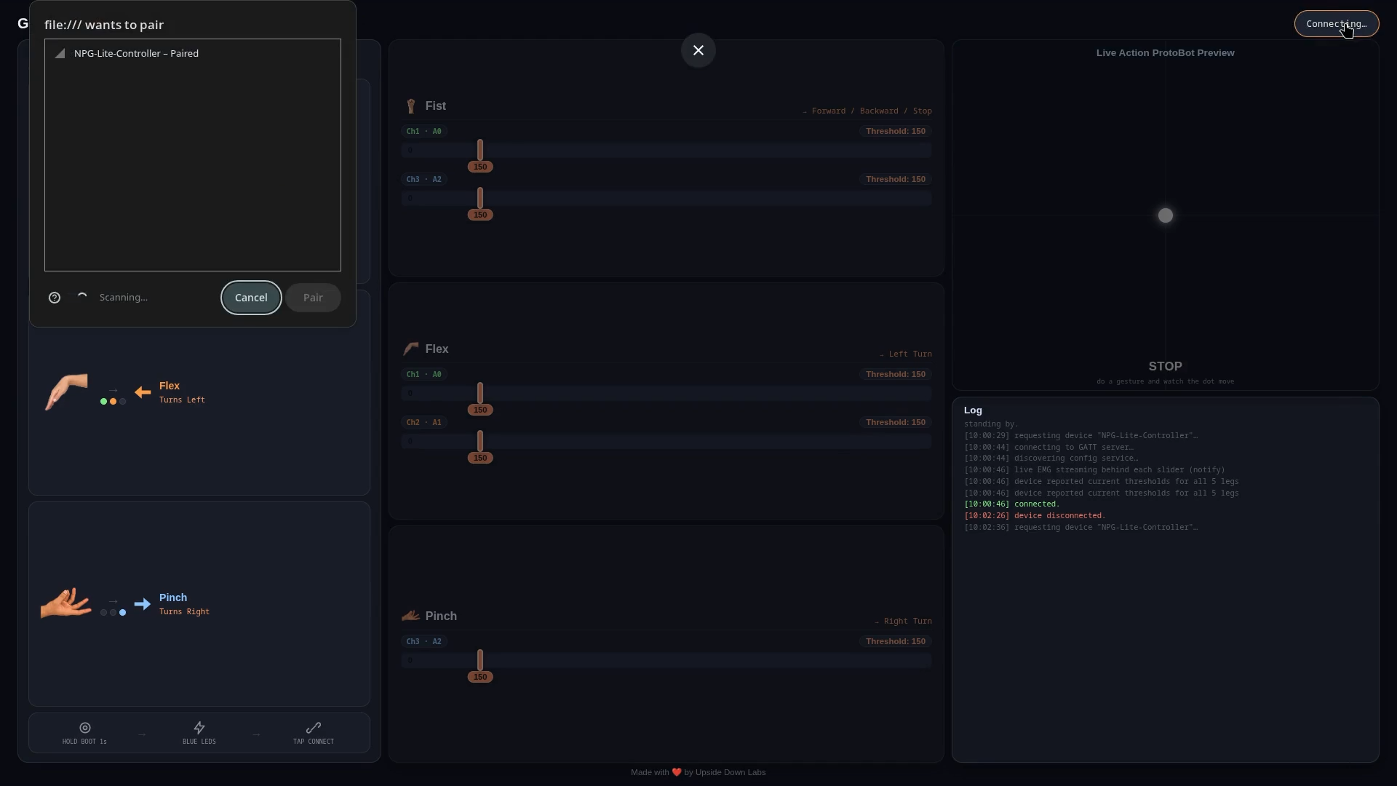
Task: Click Fist Ch3 · A2 channel badge
Action: pyautogui.click(x=423, y=179)
